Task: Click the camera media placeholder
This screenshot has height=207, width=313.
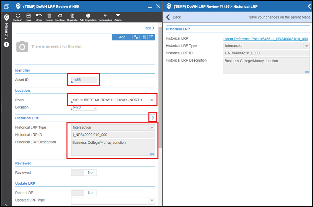Action: tap(22, 46)
